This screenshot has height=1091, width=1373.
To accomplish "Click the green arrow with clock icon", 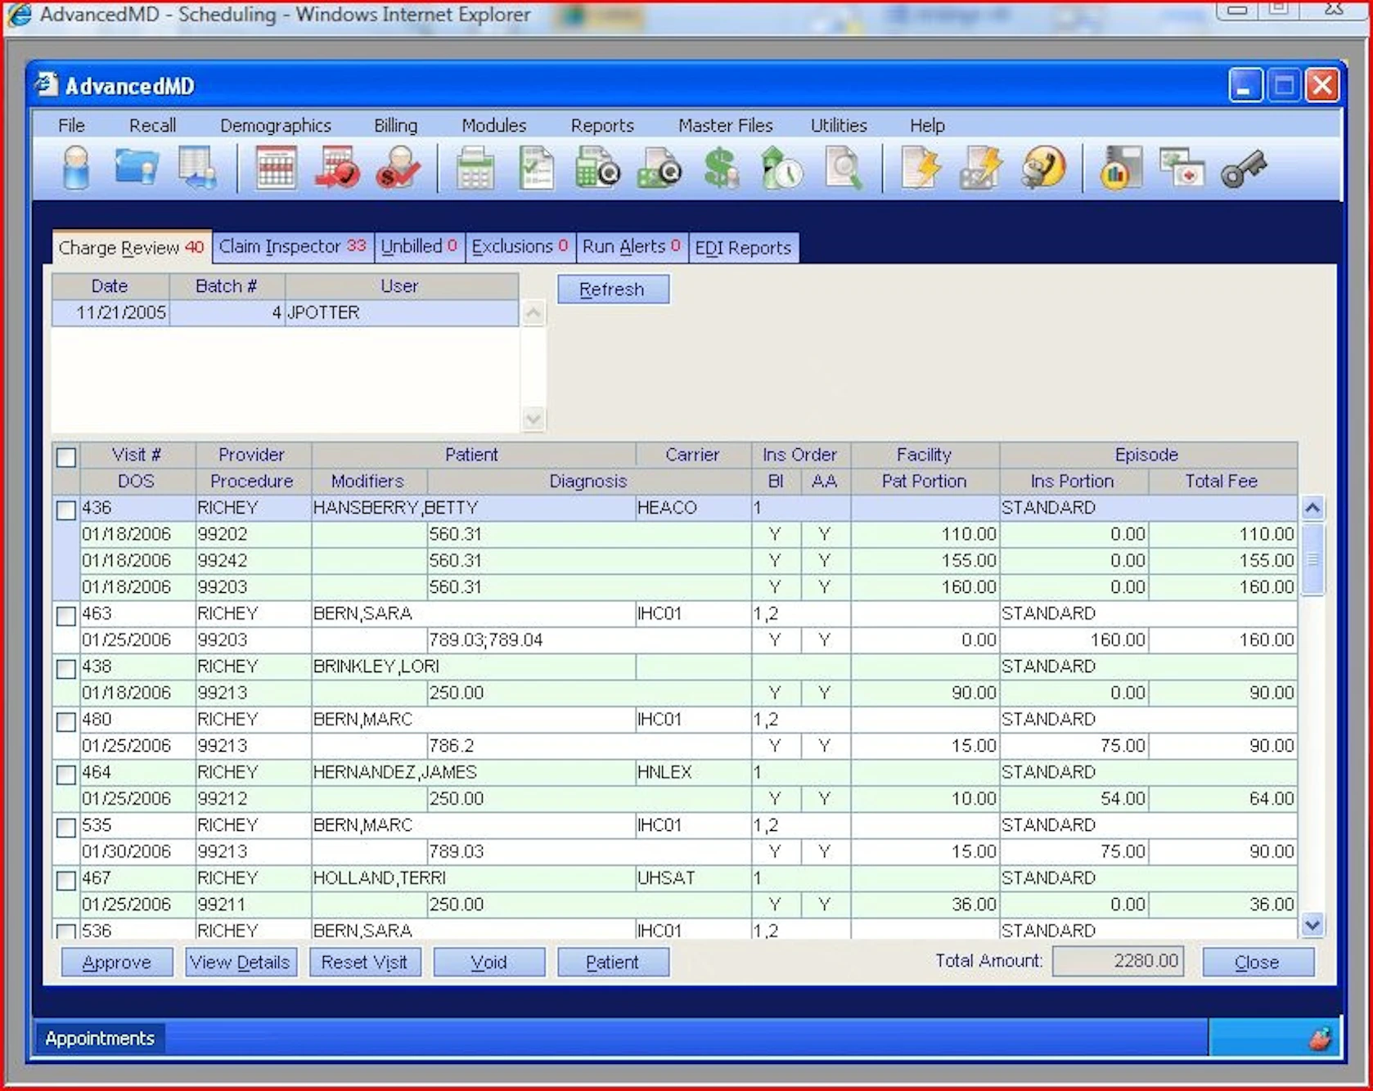I will (x=781, y=168).
